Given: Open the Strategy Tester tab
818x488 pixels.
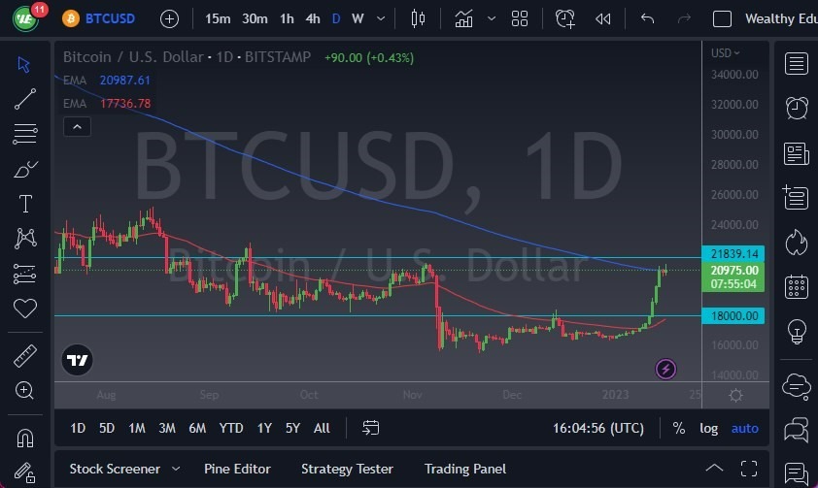Looking at the screenshot, I should pos(347,469).
